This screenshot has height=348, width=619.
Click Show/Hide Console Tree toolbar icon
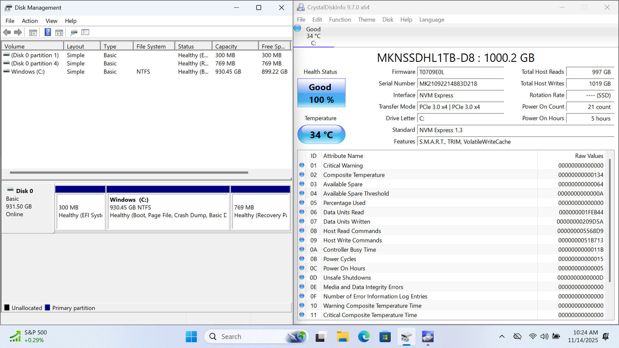coord(33,32)
